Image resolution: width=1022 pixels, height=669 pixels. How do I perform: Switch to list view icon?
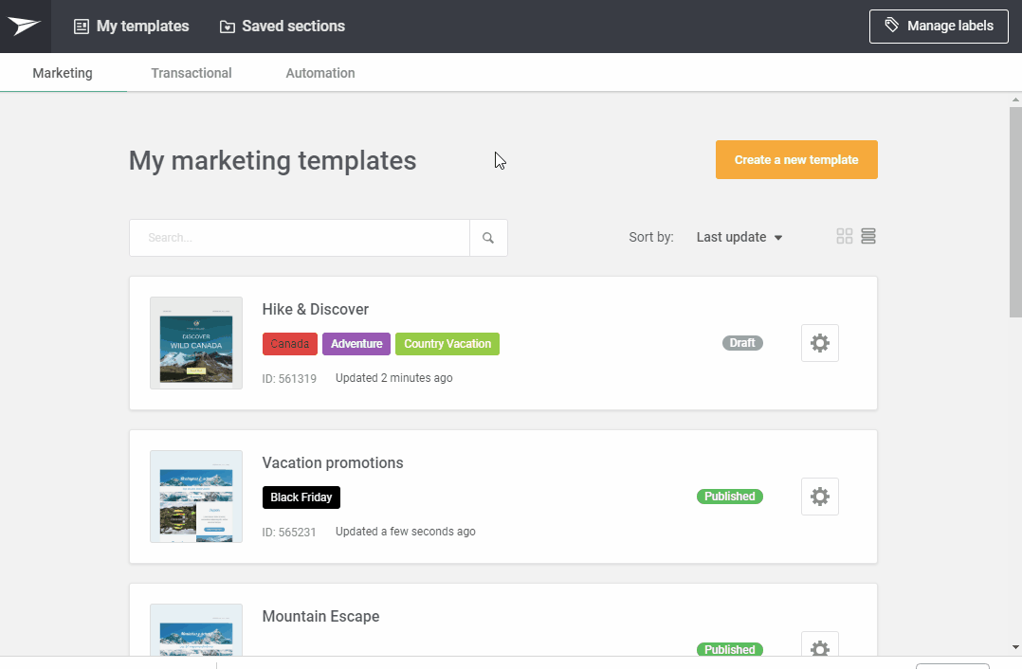point(868,236)
